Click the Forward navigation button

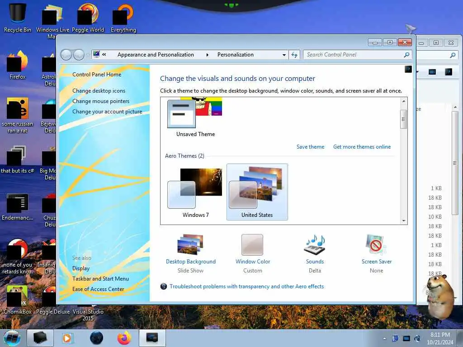pyautogui.click(x=79, y=55)
